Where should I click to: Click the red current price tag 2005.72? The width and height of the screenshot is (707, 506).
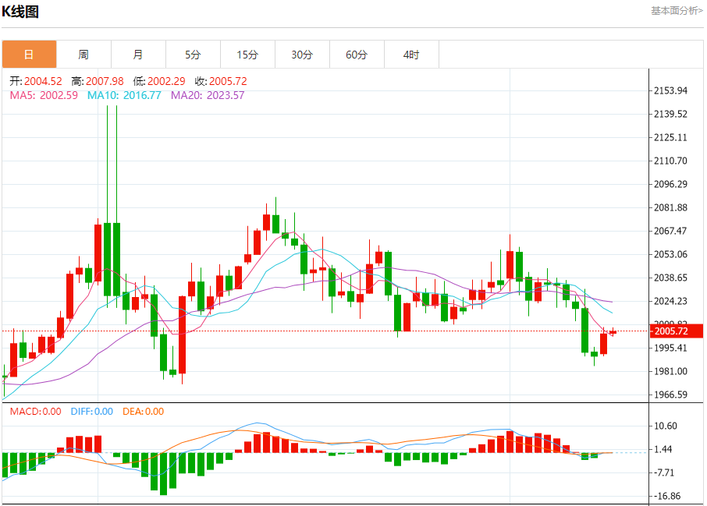pyautogui.click(x=677, y=331)
